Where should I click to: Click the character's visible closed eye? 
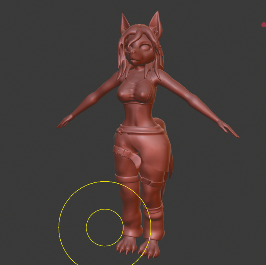[145, 47]
